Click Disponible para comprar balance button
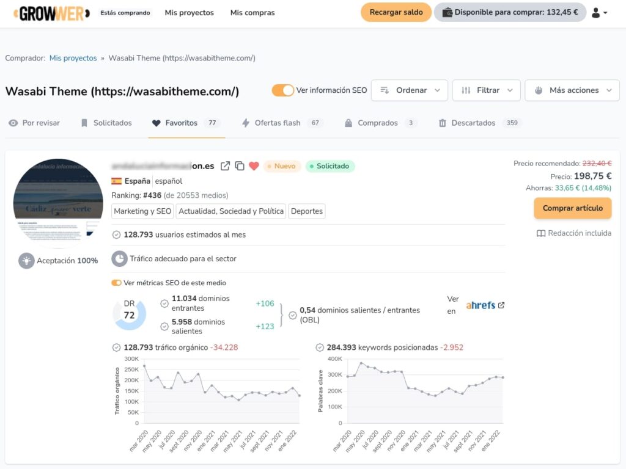This screenshot has height=469, width=626. click(x=510, y=12)
